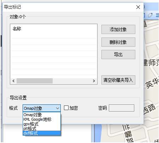Viewport: 159px width, 143px height.
Task: Click the Omap对象 combo box field
Action: point(42,108)
